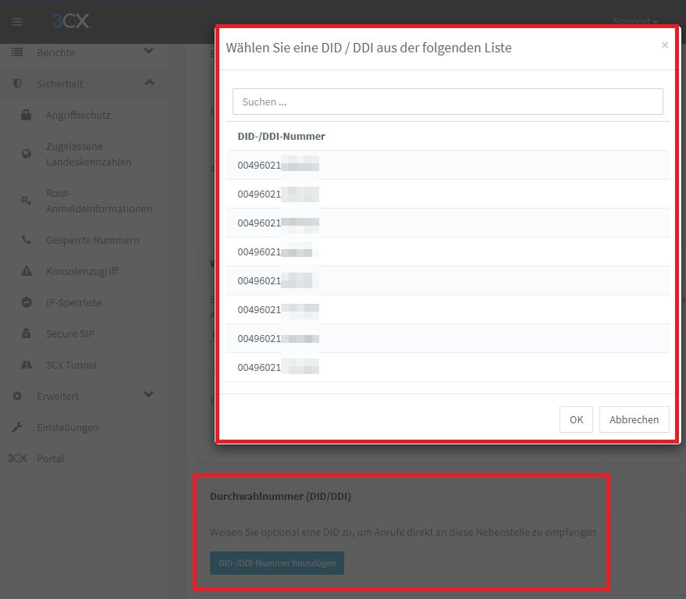The width and height of the screenshot is (686, 599).
Task: Click the 3CX Tunnel icon
Action: coord(27,365)
